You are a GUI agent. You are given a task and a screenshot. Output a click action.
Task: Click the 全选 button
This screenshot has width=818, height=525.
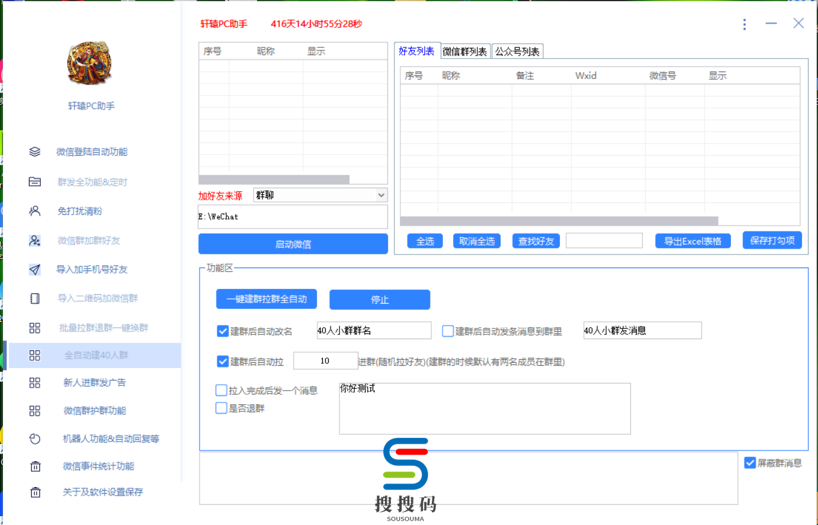(425, 241)
